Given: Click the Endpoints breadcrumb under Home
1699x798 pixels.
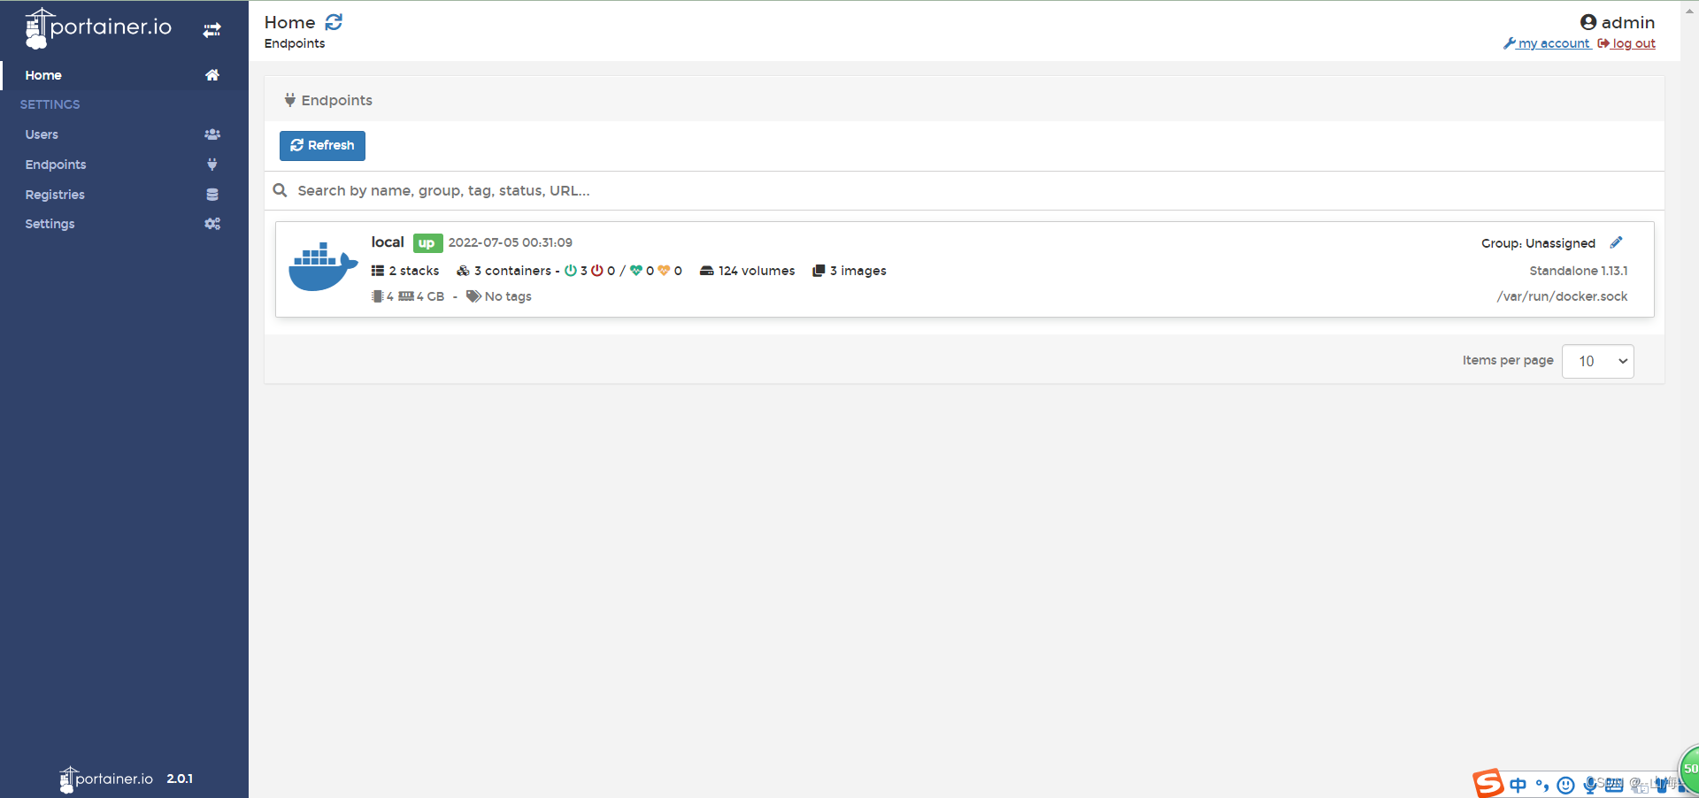Looking at the screenshot, I should 295,43.
